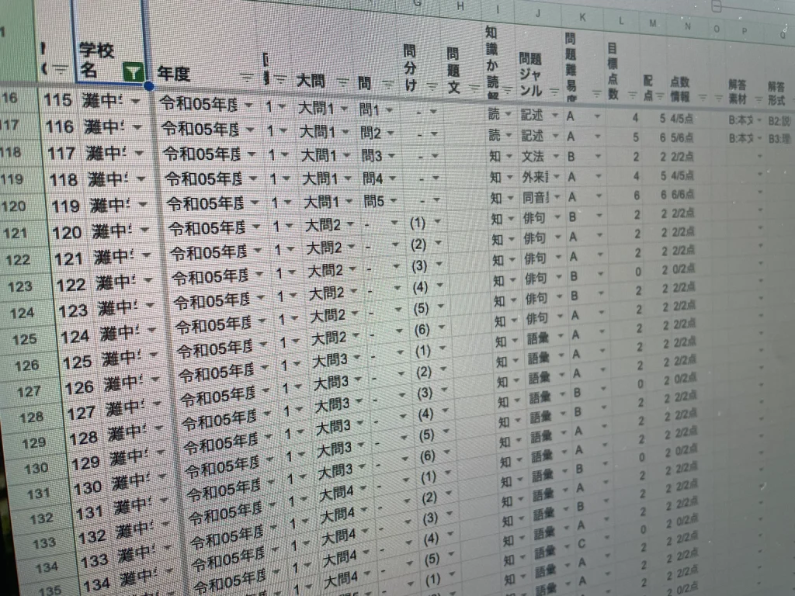Open the 問5 cell dropdown arrow
Screen dimensions: 795x596
coord(394,201)
